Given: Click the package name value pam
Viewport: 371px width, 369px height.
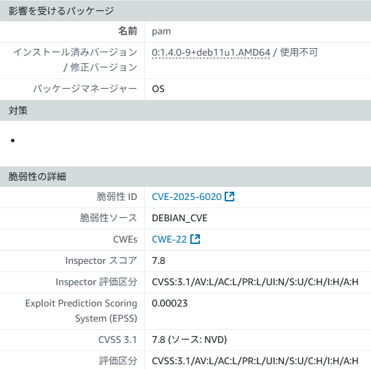Looking at the screenshot, I should tap(161, 32).
